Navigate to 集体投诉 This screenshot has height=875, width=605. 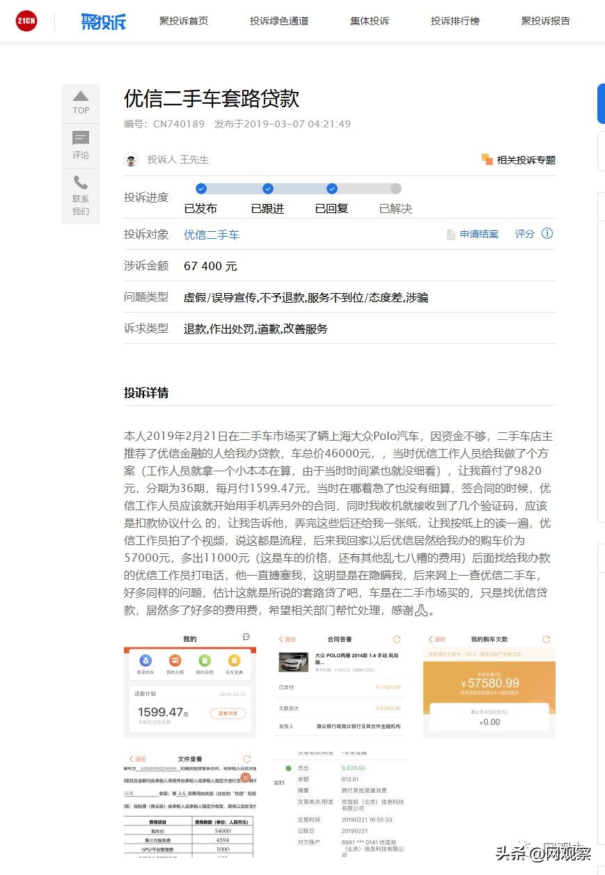click(x=370, y=21)
